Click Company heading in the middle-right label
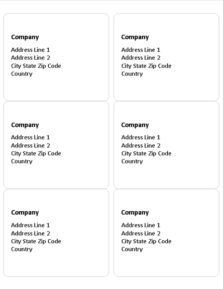Viewport: 223px width, 289px height. pos(135,125)
